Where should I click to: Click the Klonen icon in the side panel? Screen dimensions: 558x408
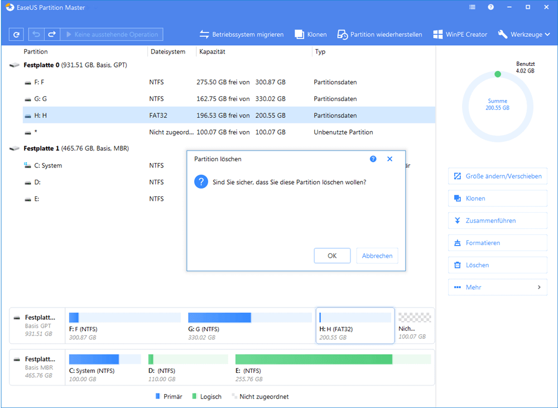pyautogui.click(x=458, y=198)
